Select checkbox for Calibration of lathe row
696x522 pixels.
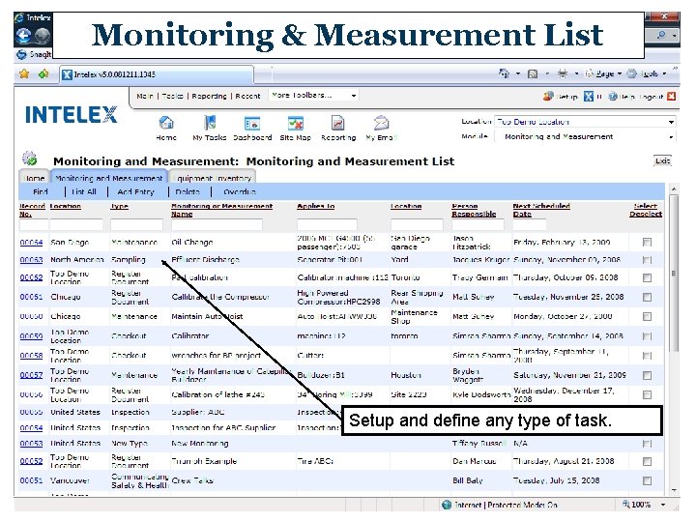[647, 394]
